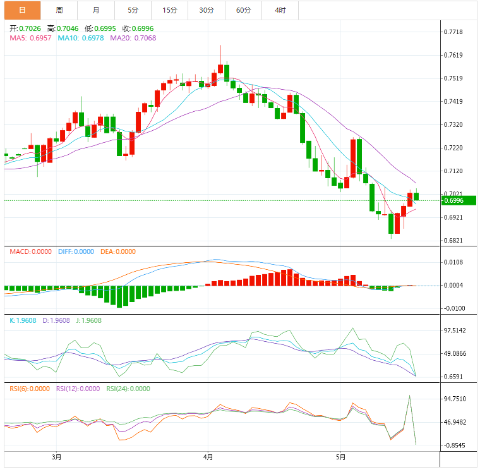Click the 0.7619 price axis label
The width and height of the screenshot is (480, 472).
pyautogui.click(x=453, y=55)
